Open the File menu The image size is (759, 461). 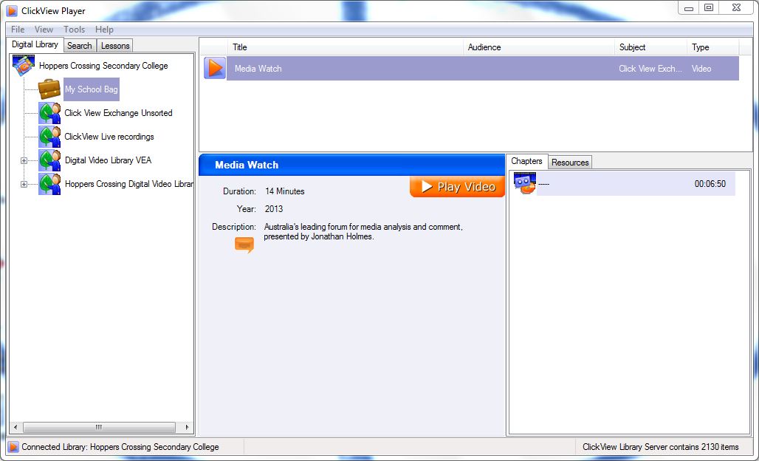pos(18,30)
